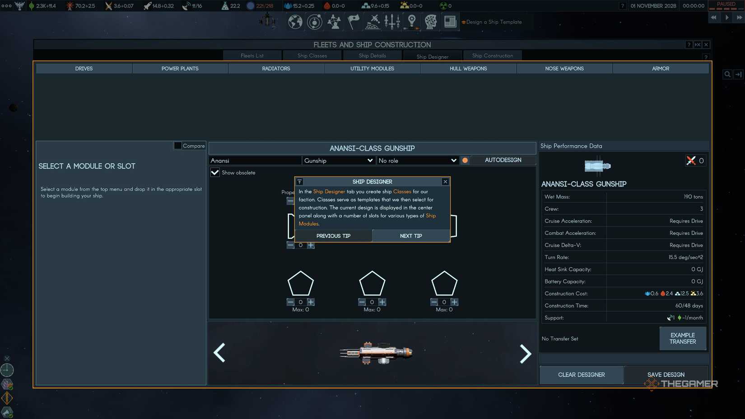The width and height of the screenshot is (745, 419).
Task: Open the nations flag screen
Action: point(353,22)
